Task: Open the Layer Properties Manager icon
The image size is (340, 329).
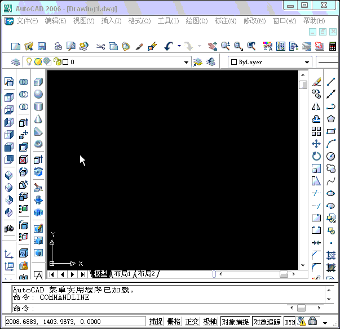Action: point(16,62)
